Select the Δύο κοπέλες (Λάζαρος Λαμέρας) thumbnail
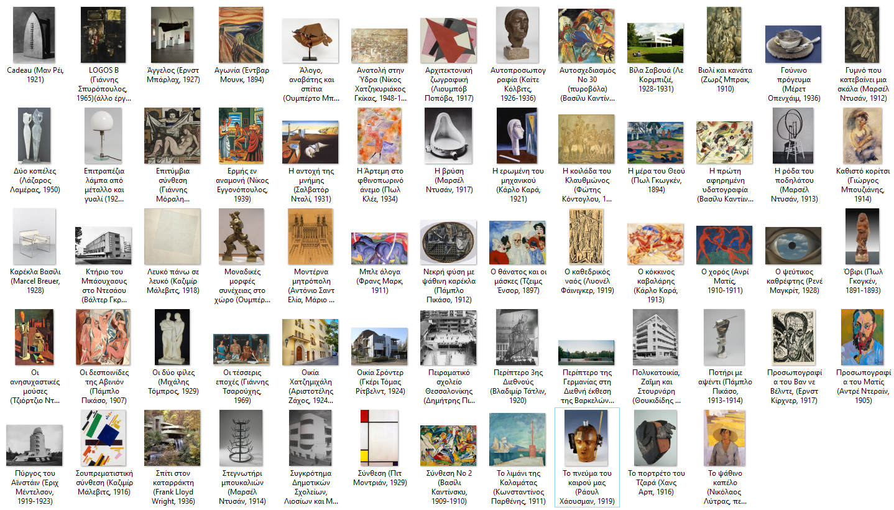The width and height of the screenshot is (894, 510). point(35,136)
